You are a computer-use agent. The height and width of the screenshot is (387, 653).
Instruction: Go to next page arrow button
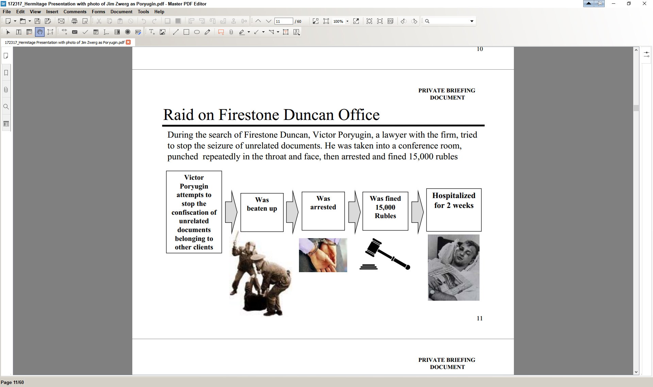269,21
